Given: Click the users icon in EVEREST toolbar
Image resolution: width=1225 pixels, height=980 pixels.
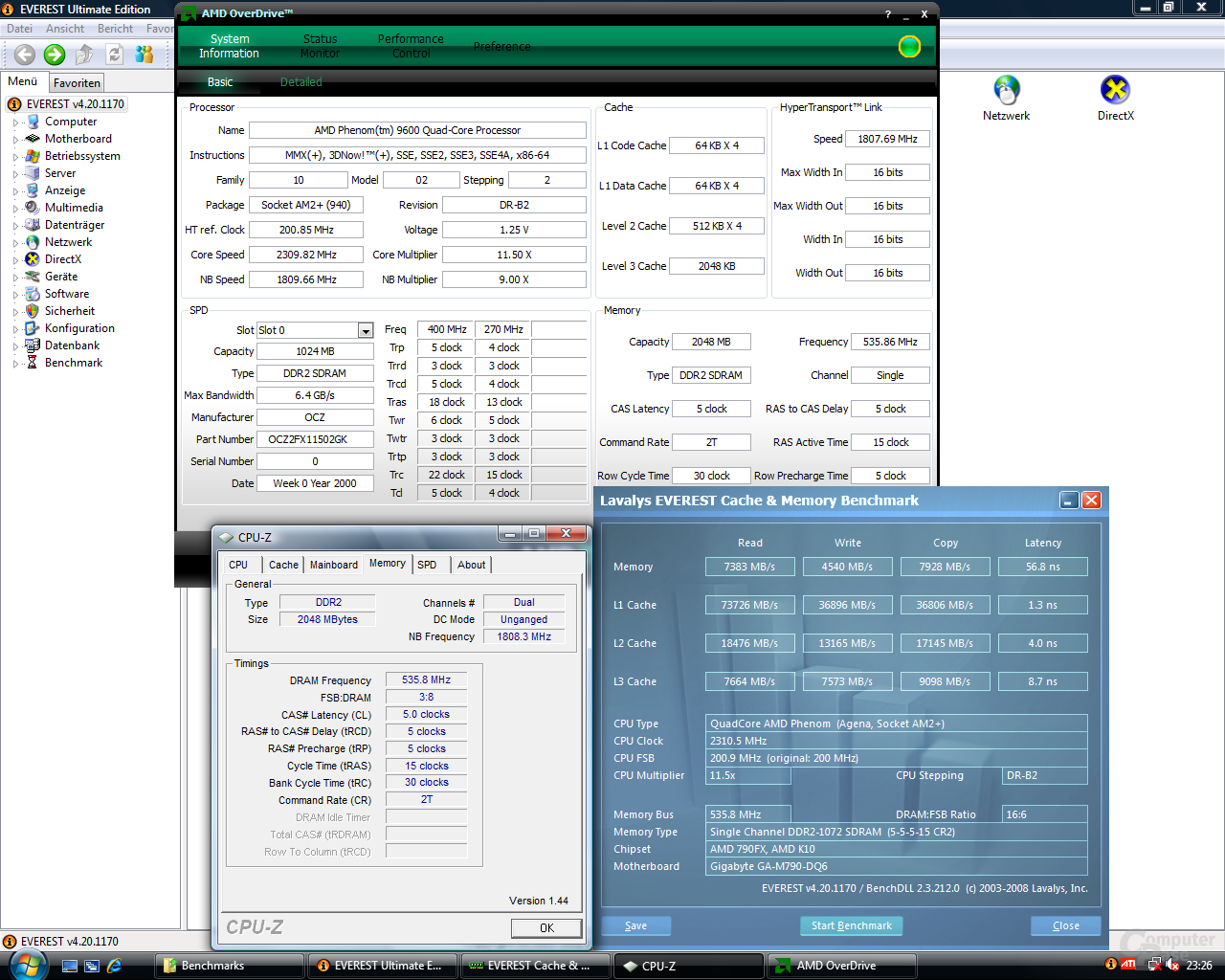Looking at the screenshot, I should point(145,55).
